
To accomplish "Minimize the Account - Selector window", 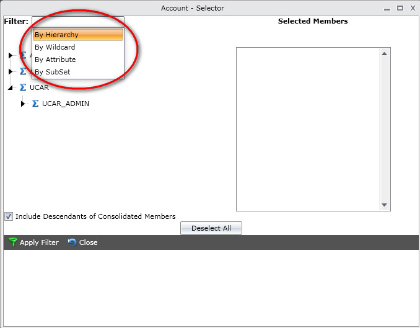I will (x=387, y=9).
